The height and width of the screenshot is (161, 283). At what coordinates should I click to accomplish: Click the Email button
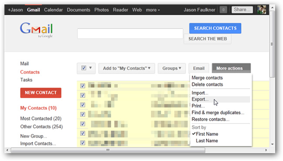199,68
